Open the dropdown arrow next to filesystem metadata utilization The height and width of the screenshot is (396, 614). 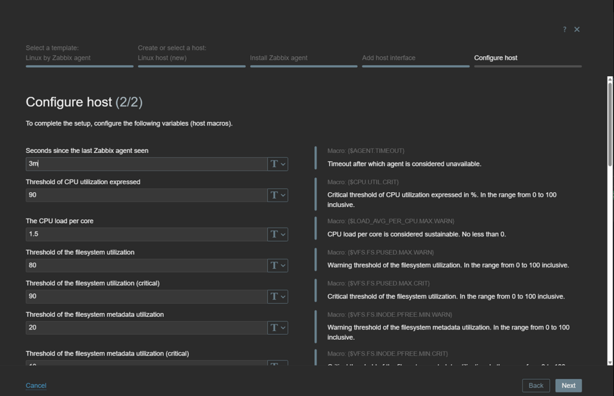tap(282, 328)
